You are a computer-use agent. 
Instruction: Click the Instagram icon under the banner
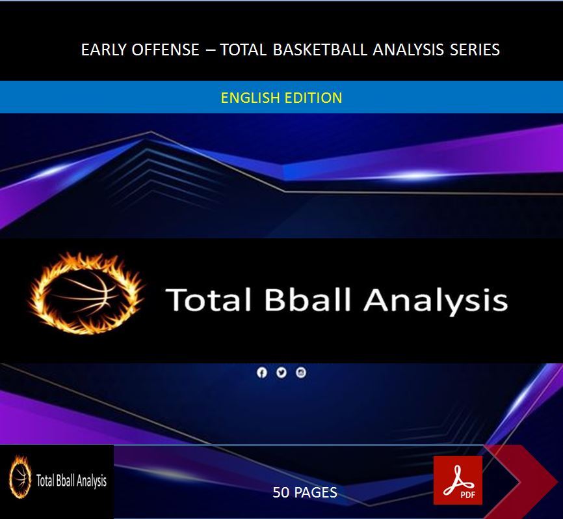tap(301, 372)
